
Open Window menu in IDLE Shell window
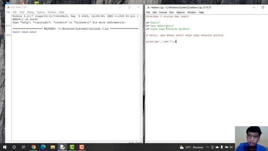52,12
